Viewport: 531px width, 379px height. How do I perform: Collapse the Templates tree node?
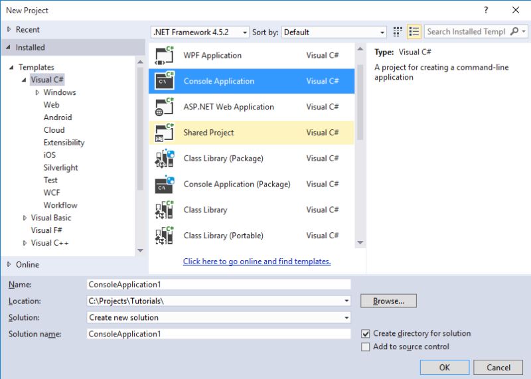(x=11, y=68)
